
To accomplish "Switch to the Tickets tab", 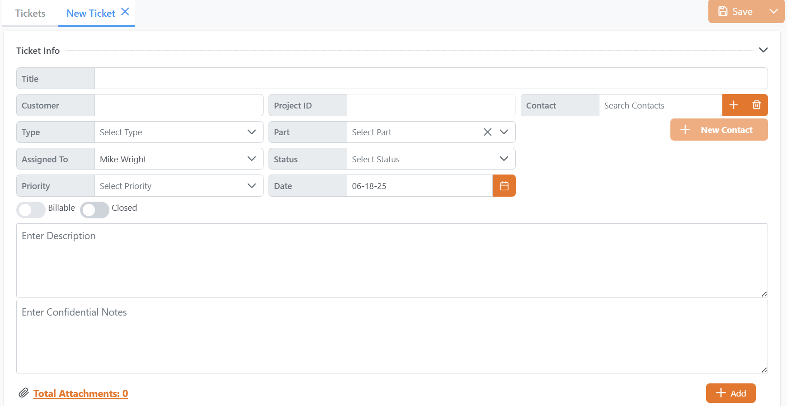I will (x=30, y=13).
